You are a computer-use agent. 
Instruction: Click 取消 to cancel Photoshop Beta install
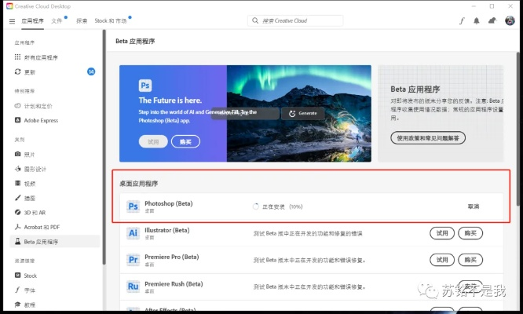[474, 206]
